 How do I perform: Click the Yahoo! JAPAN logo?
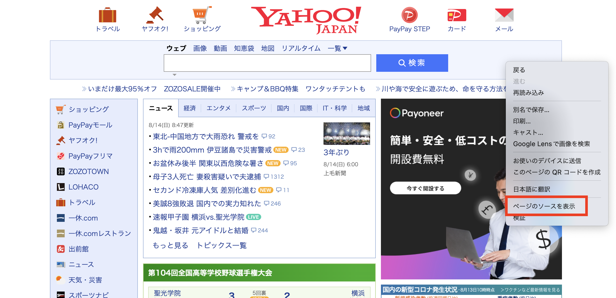coord(306,20)
